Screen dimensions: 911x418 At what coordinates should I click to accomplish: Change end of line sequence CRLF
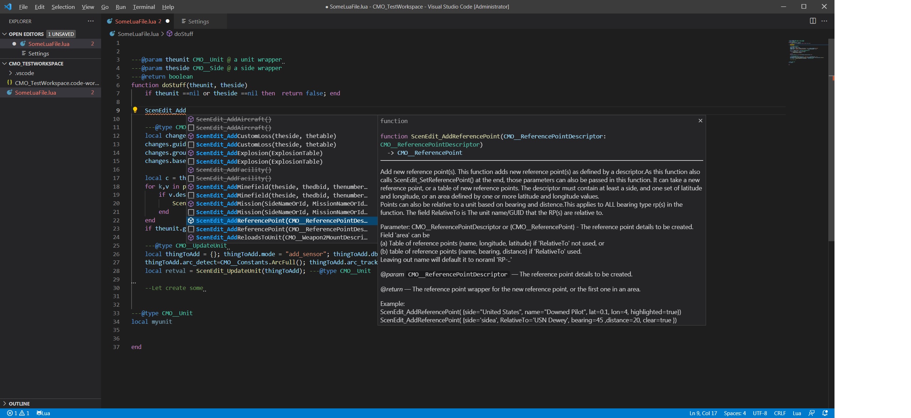coord(780,413)
